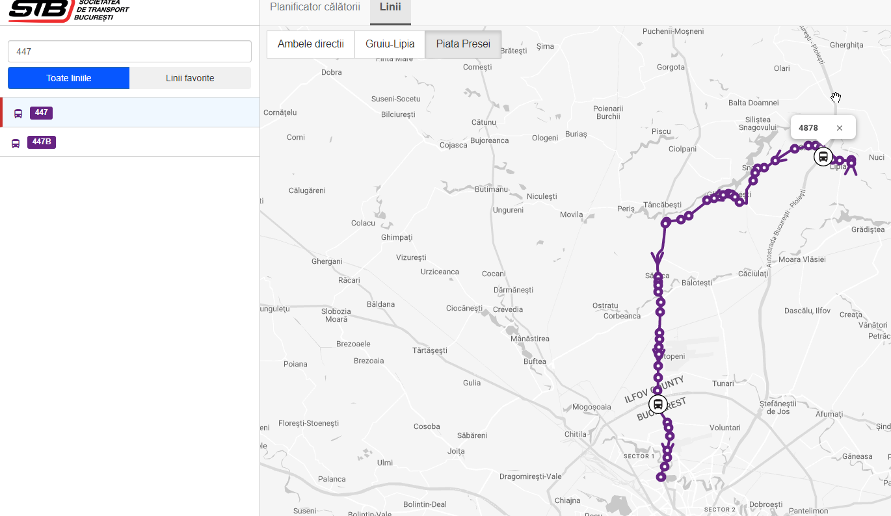
Task: Click the Voluntari map label
Action: (x=725, y=428)
